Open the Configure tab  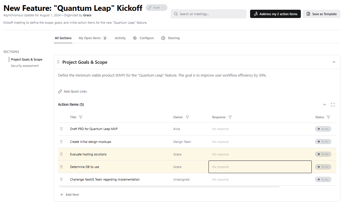(143, 38)
